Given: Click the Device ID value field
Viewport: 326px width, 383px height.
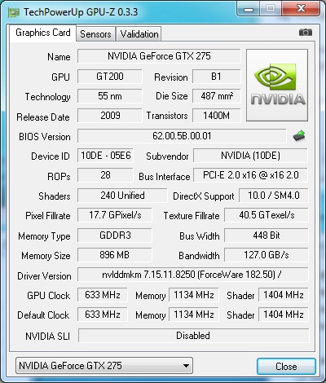Looking at the screenshot, I should pyautogui.click(x=105, y=156).
